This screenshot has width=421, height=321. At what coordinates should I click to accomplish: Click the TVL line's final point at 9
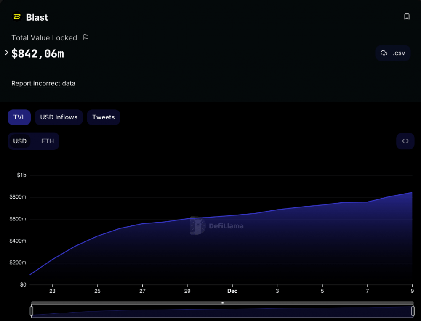(412, 192)
